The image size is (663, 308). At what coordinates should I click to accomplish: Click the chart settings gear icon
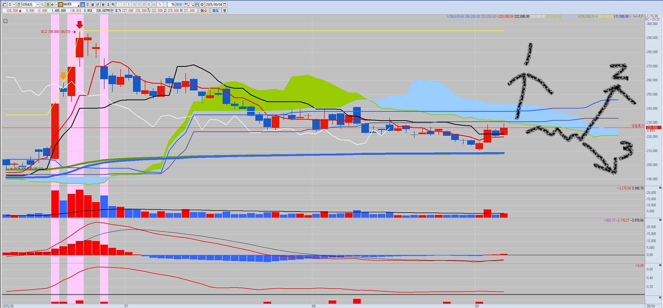[202, 4]
